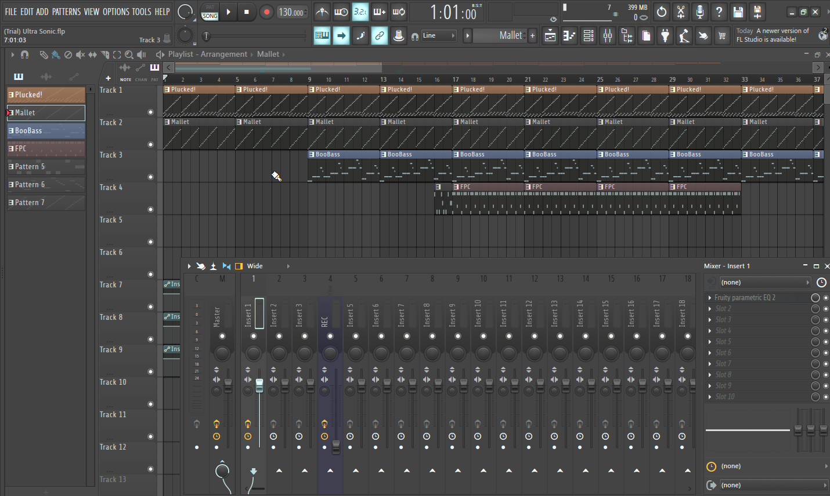Open the mixer input routing (none) dropdown
Screen dimensions: 830x496
[764, 282]
